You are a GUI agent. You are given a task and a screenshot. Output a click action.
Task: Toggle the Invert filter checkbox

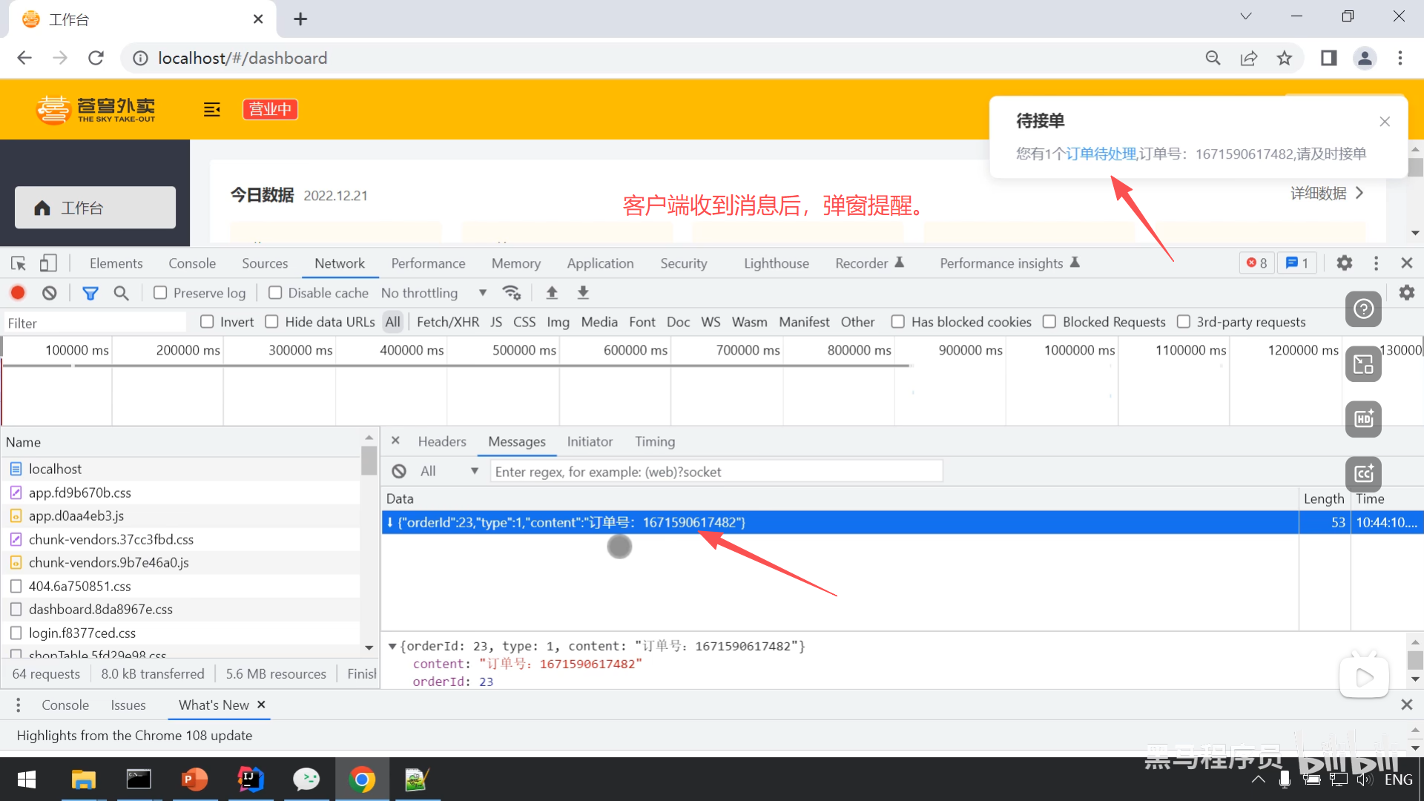(x=207, y=322)
